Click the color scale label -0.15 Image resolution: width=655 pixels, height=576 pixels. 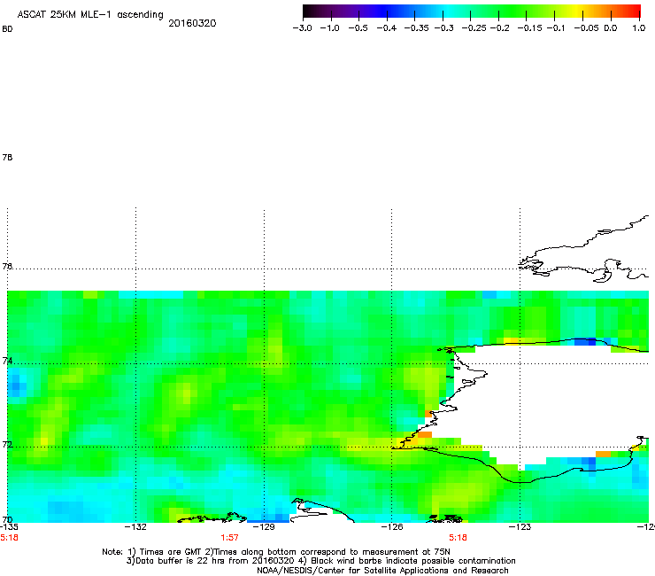click(529, 28)
